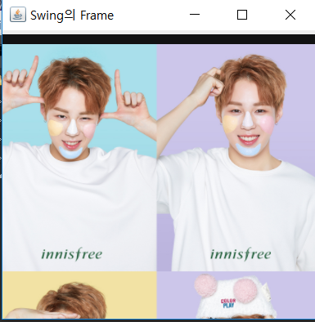315x322 pixels.
Task: Maximize the Swing Frame window
Action: click(242, 15)
